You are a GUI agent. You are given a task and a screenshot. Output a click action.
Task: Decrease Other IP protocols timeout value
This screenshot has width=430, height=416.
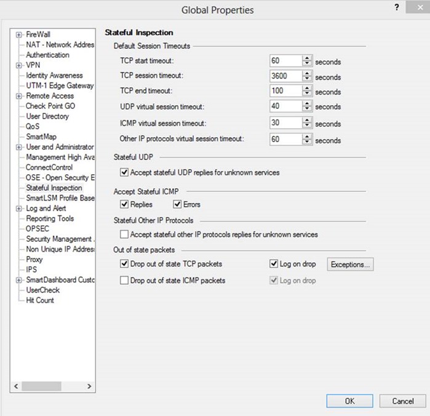[307, 142]
